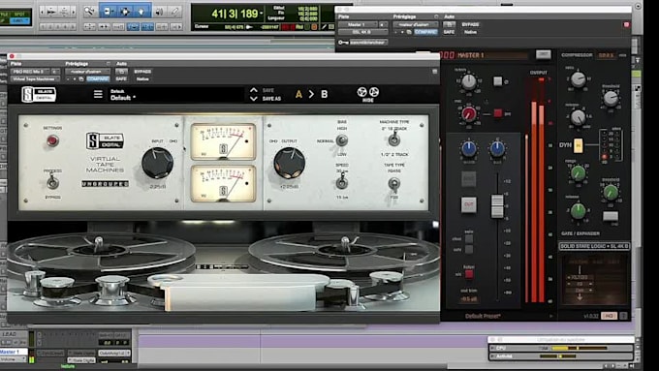Copy A to B with arrow icon

(x=311, y=94)
